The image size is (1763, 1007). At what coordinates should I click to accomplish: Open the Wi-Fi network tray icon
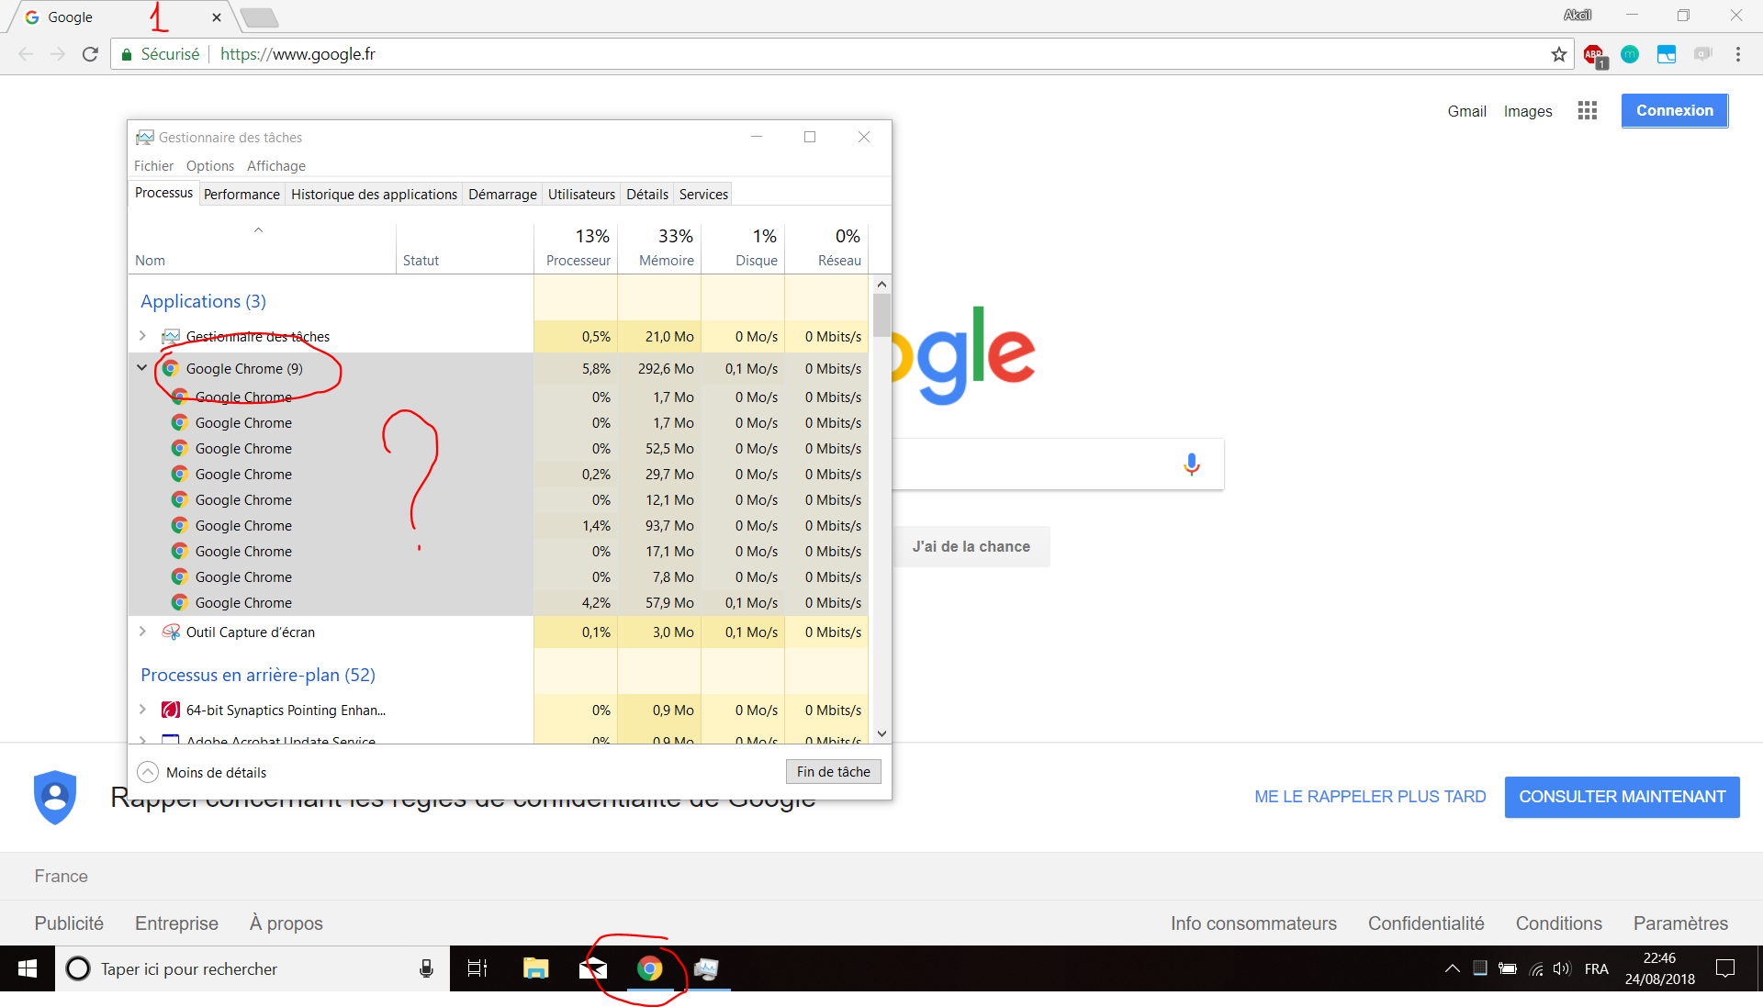pyautogui.click(x=1536, y=968)
